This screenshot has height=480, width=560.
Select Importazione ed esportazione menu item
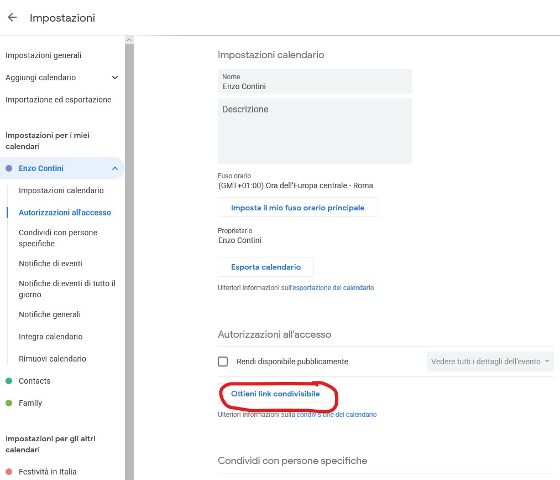[x=58, y=100]
